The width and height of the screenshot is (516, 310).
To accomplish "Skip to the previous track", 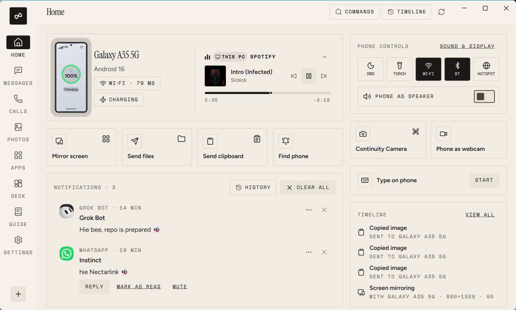I will point(294,76).
